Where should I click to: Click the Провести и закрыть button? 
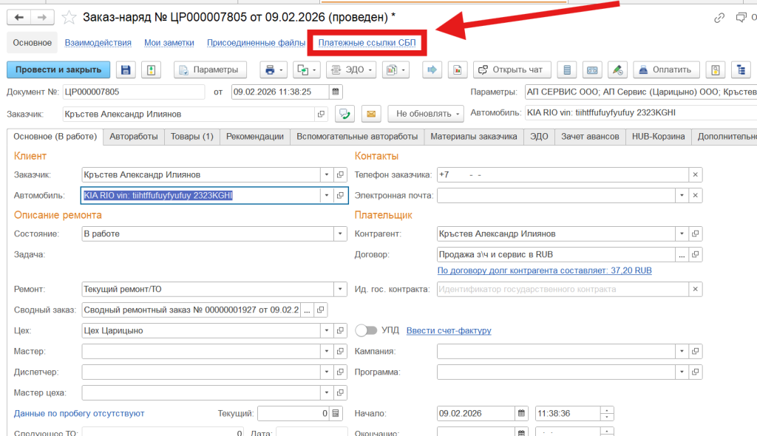58,69
